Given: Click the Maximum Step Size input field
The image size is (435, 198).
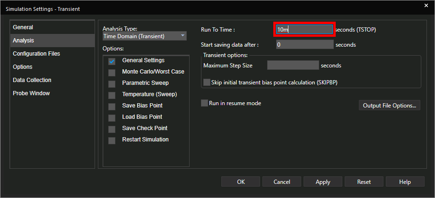Looking at the screenshot, I should (293, 65).
